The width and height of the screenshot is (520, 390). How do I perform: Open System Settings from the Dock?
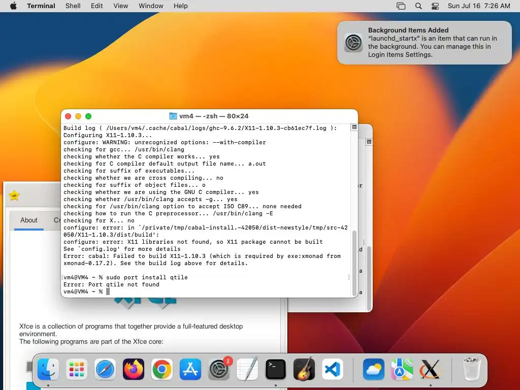coord(219,369)
